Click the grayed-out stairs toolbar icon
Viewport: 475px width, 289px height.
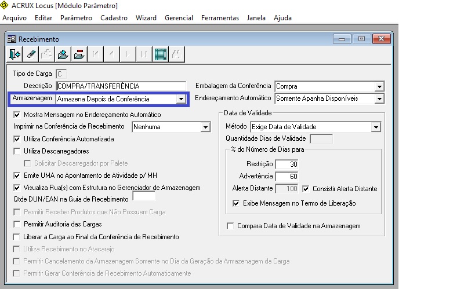tap(46, 54)
